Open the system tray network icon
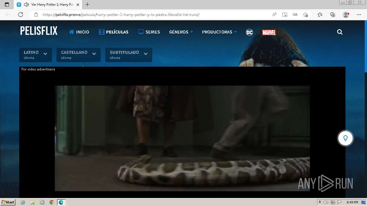The height and width of the screenshot is (206, 367). click(x=333, y=202)
